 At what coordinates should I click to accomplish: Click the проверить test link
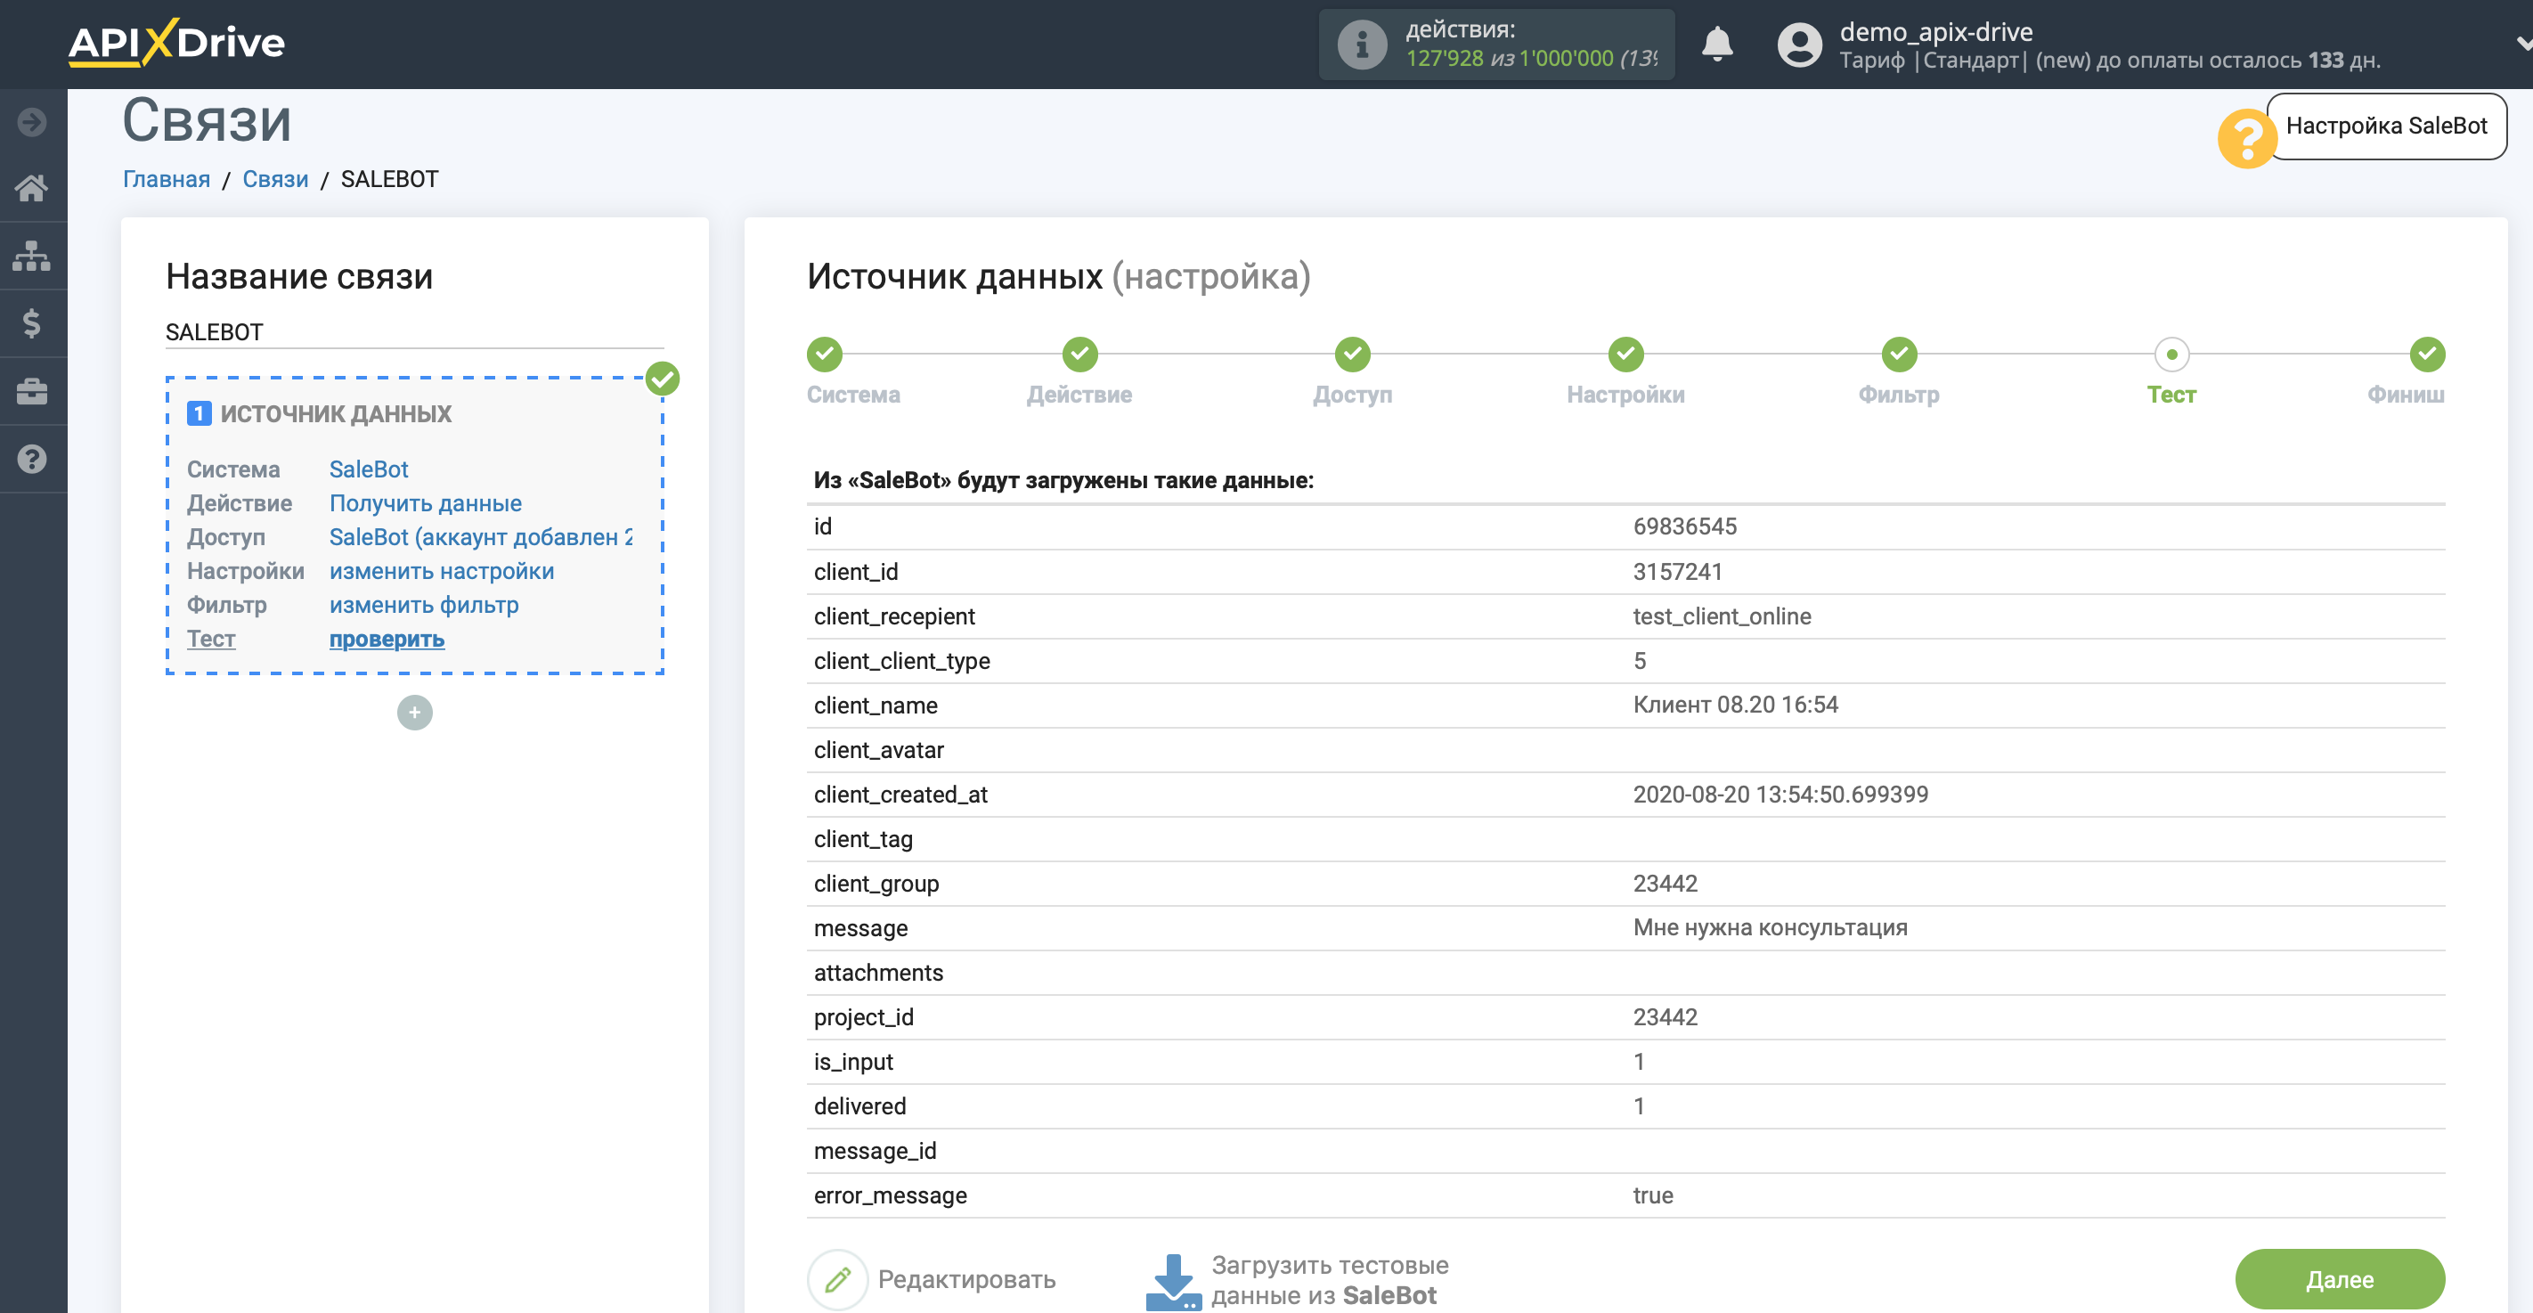point(387,640)
